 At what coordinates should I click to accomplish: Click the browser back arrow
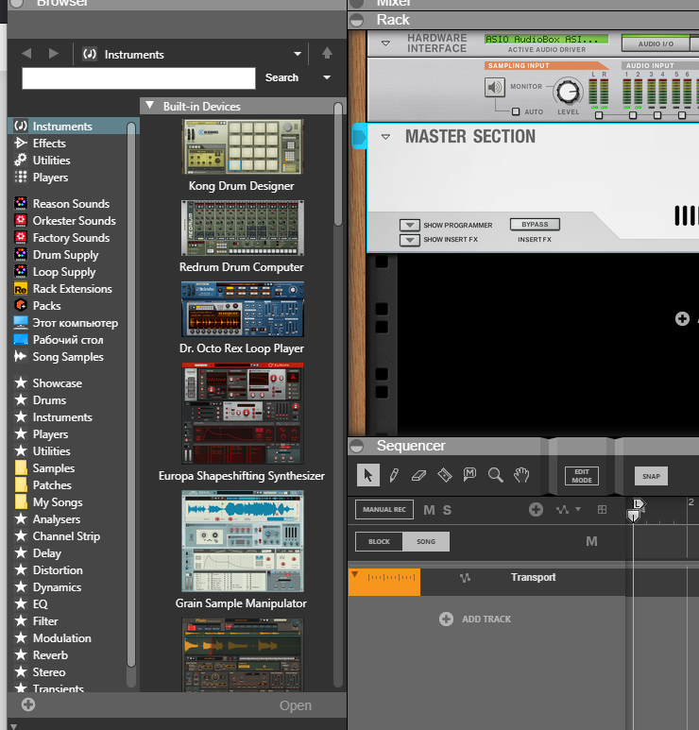[x=26, y=54]
